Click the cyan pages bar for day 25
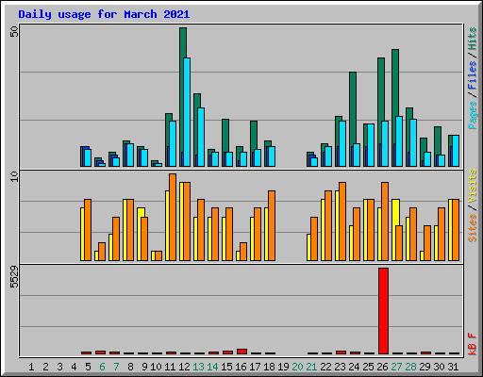The width and height of the screenshot is (483, 377). click(x=371, y=145)
